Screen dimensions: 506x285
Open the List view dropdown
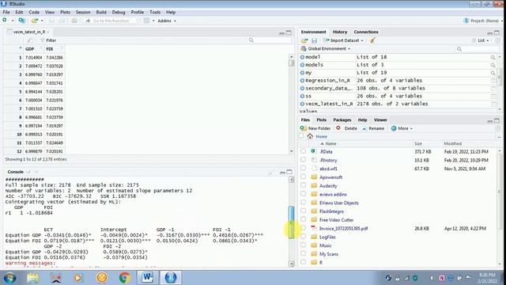pyautogui.click(x=481, y=40)
